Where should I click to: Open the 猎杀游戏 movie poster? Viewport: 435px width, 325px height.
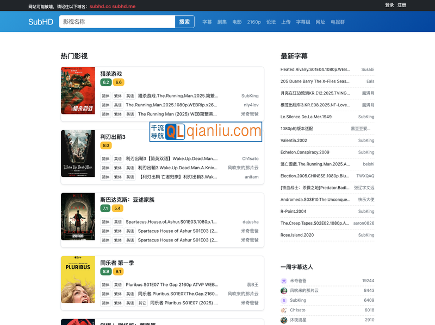(x=78, y=91)
